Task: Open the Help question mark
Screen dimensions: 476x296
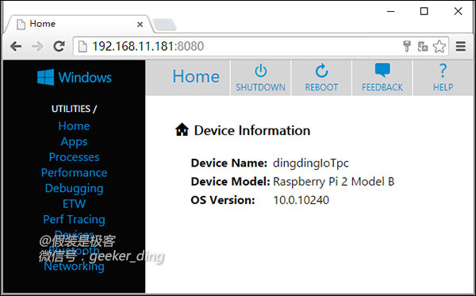Action: pos(443,71)
